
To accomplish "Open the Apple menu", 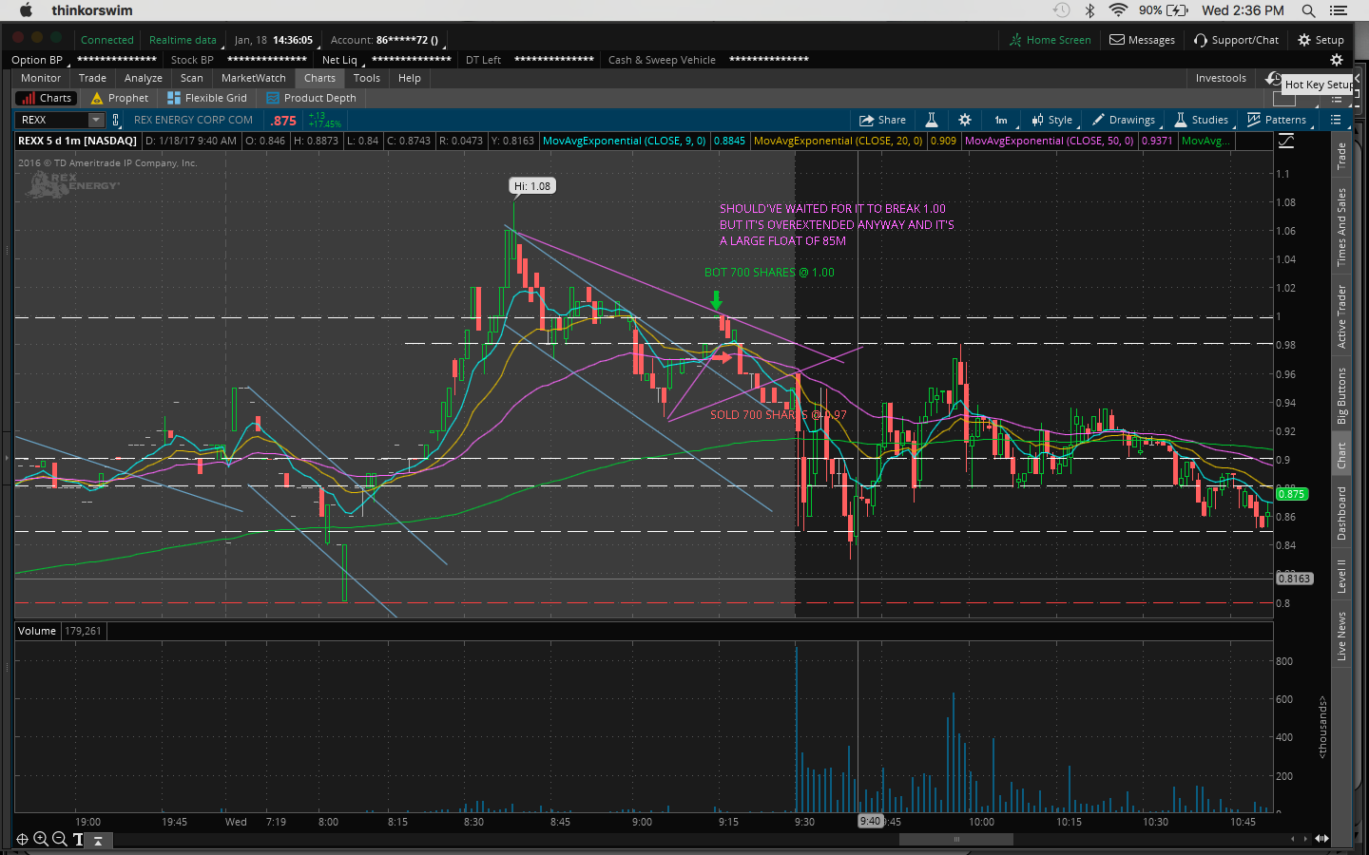I will pyautogui.click(x=26, y=10).
